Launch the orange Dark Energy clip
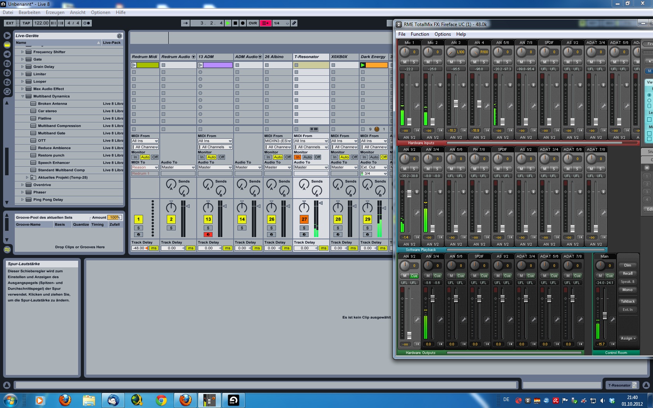653x408 pixels. [x=363, y=65]
